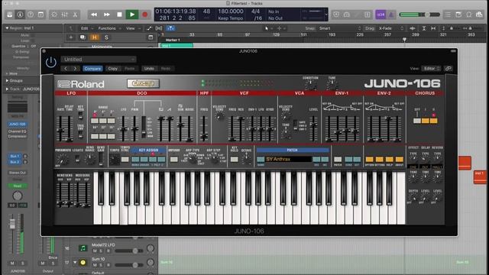
Task: Click the plugin link chain icon
Action: pos(449,69)
